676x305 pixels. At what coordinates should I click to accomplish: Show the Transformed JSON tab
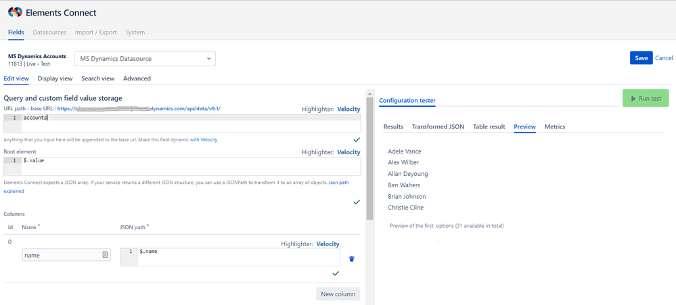[x=438, y=126]
